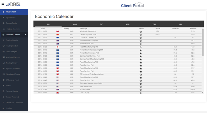Click the Impact column header
207x113 pixels.
coord(141,28)
